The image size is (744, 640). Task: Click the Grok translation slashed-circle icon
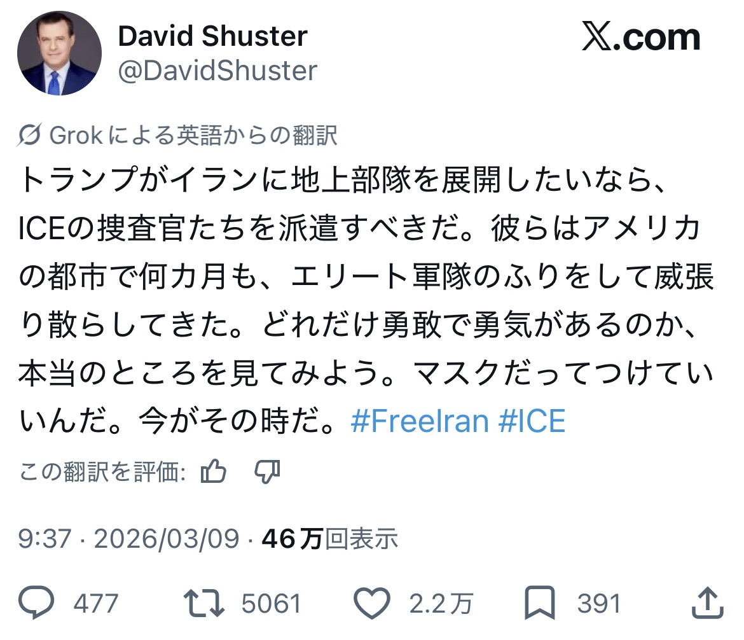(x=31, y=136)
